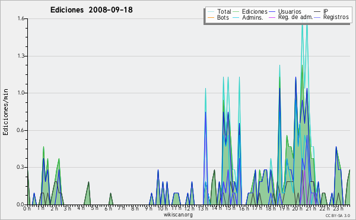Select the Admins. legend label
This screenshot has height=220, width=356.
click(x=253, y=17)
